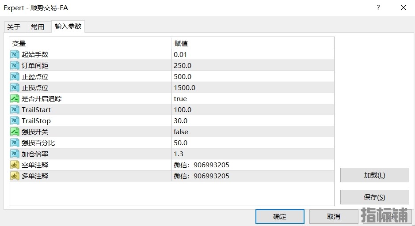415x226 pixels.
Task: Click the green boolean icon beside 是否开启追踪
Action: pos(15,98)
